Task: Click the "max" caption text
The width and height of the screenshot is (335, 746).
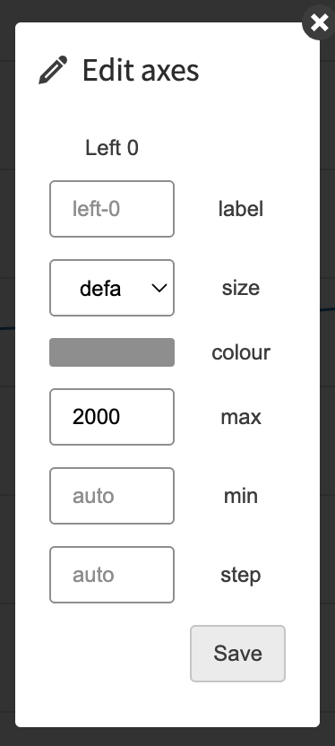Action: pos(241,417)
